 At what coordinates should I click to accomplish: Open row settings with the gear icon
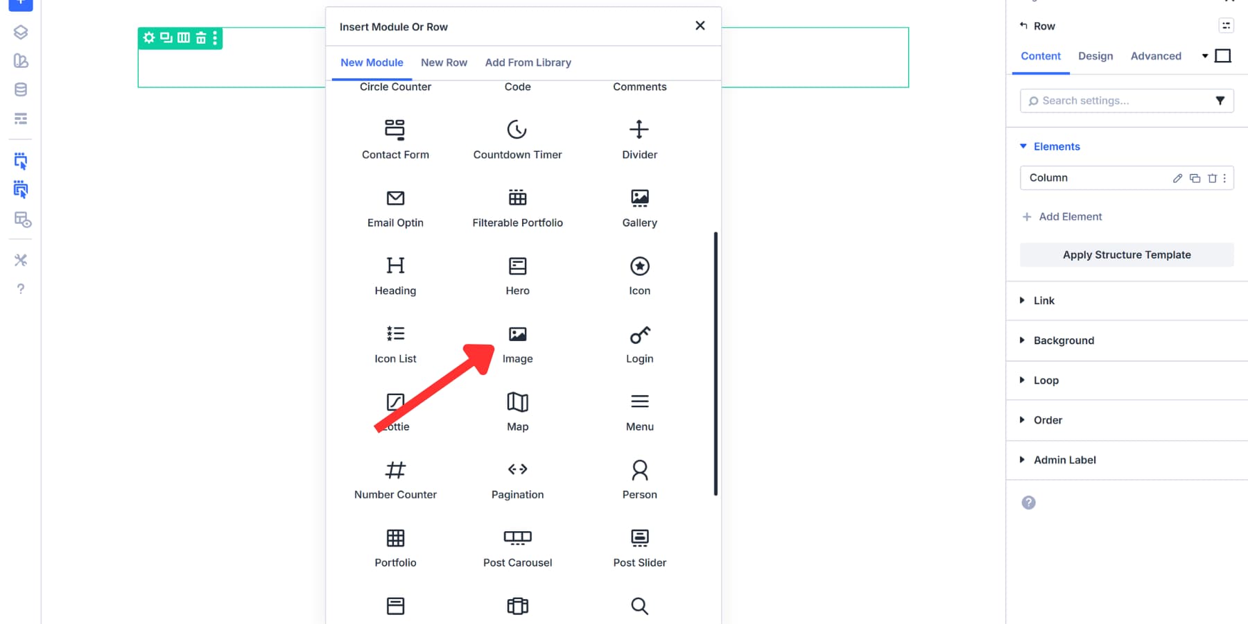coord(148,39)
